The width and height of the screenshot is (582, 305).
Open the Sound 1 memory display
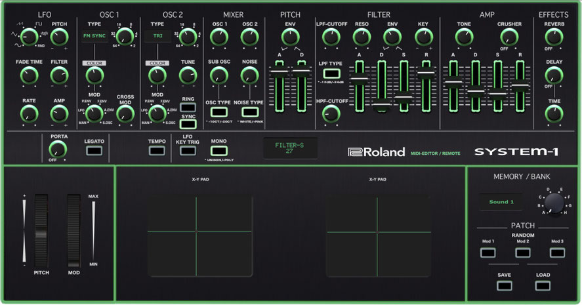[x=501, y=202]
